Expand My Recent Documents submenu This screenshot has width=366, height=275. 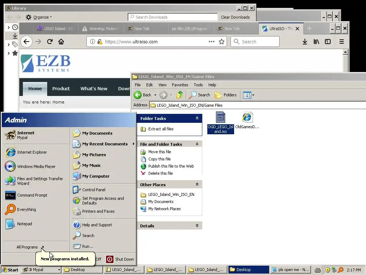(x=104, y=144)
